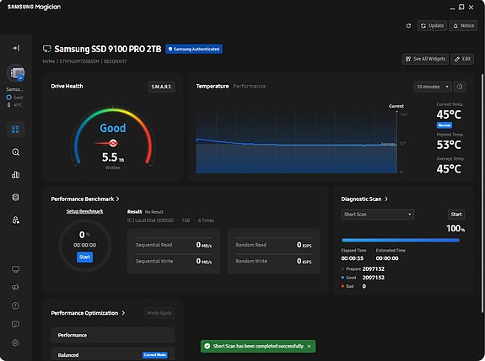Open the secure erase lock sidebar icon
This screenshot has height=361, width=485.
tap(15, 220)
